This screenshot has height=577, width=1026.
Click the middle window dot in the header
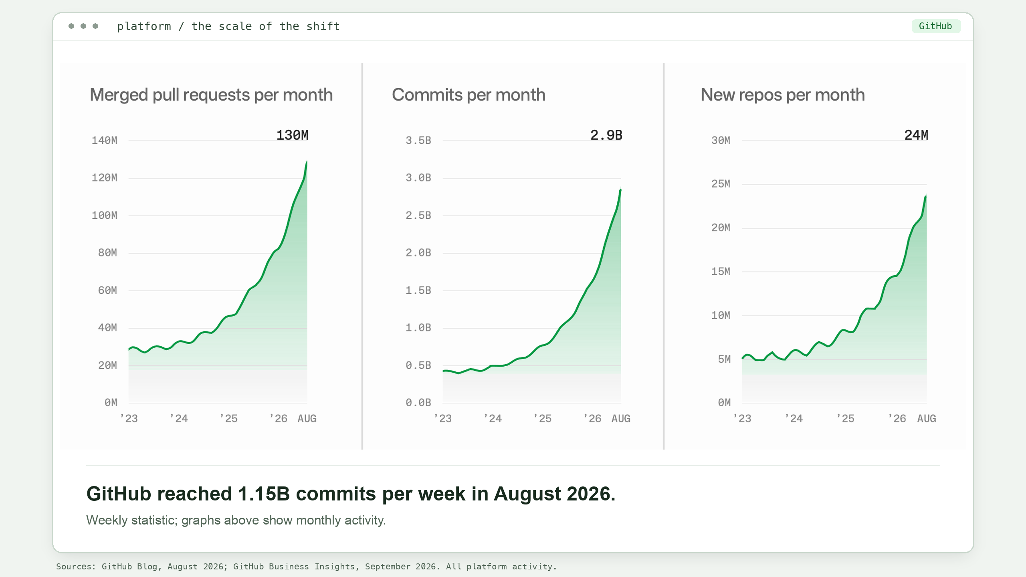pos(83,26)
